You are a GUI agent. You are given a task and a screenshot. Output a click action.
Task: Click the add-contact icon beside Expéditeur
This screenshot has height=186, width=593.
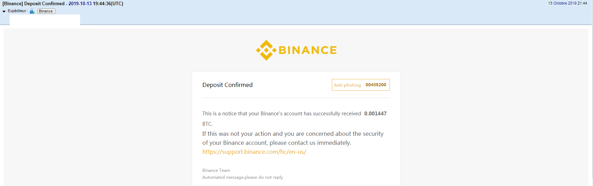[32, 11]
